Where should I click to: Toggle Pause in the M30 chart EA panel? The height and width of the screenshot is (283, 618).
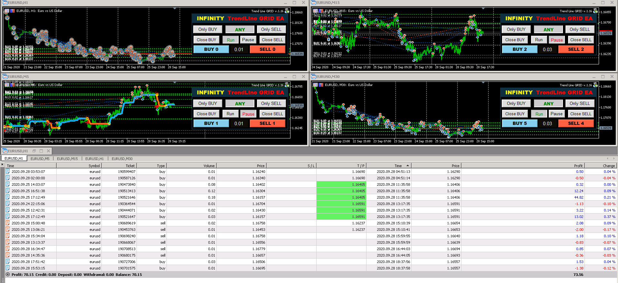pos(556,114)
